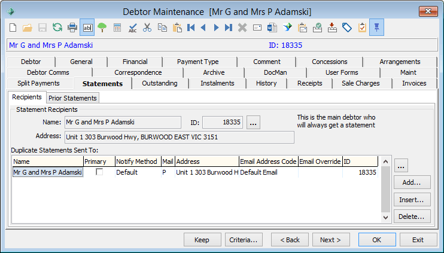Toggle the 'ab|' text field mode icon
The height and width of the screenshot is (253, 444).
tap(87, 28)
